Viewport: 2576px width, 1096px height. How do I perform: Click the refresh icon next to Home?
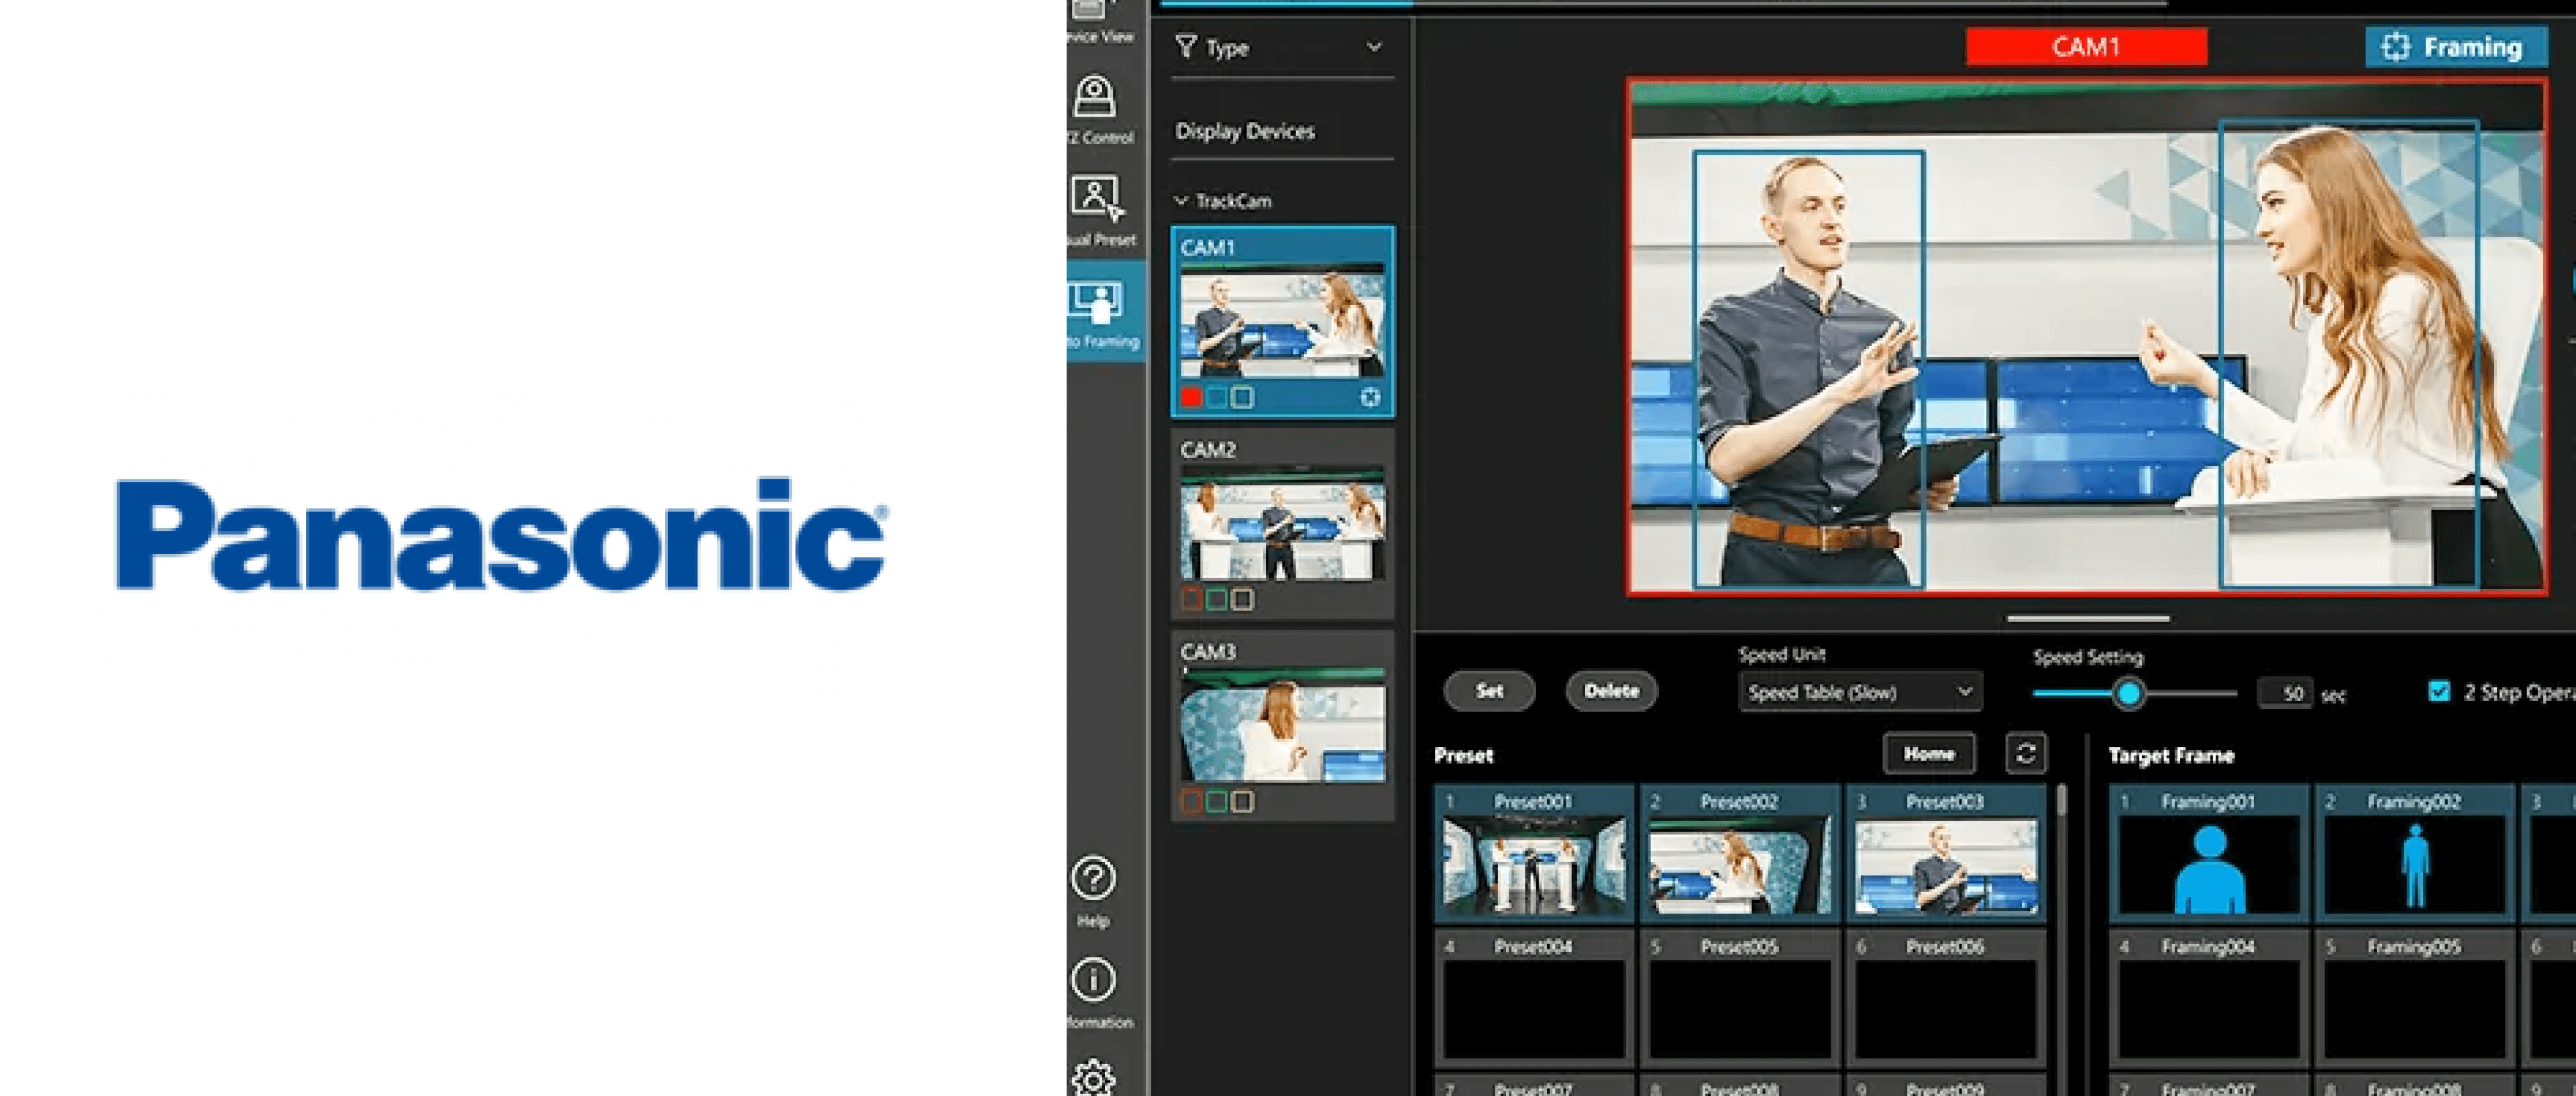point(2026,754)
